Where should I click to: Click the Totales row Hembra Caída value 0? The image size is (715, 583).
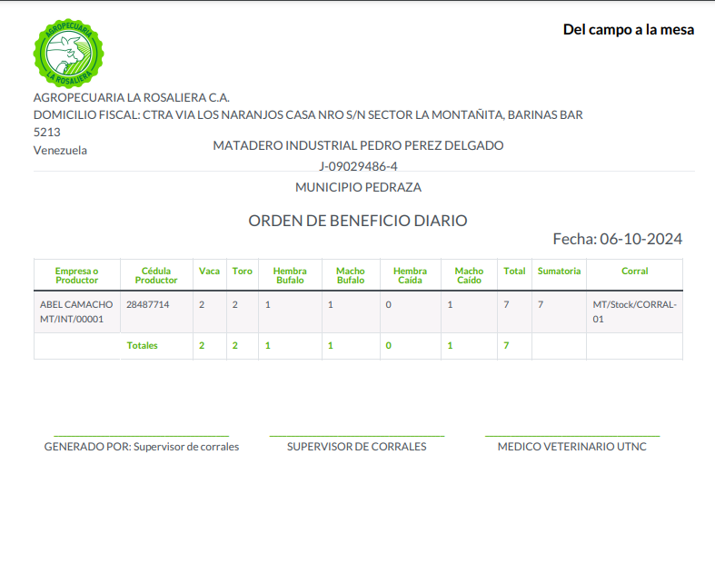[389, 345]
